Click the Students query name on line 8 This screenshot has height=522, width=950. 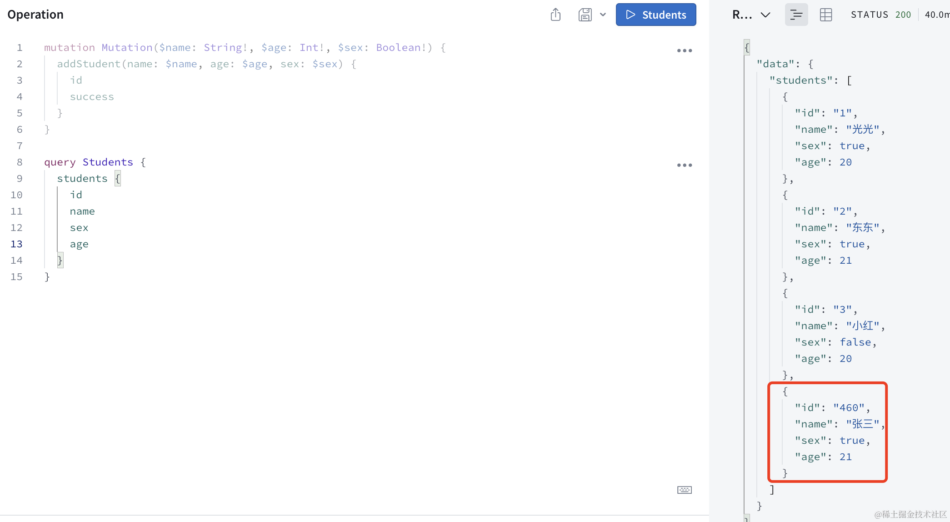pos(108,162)
